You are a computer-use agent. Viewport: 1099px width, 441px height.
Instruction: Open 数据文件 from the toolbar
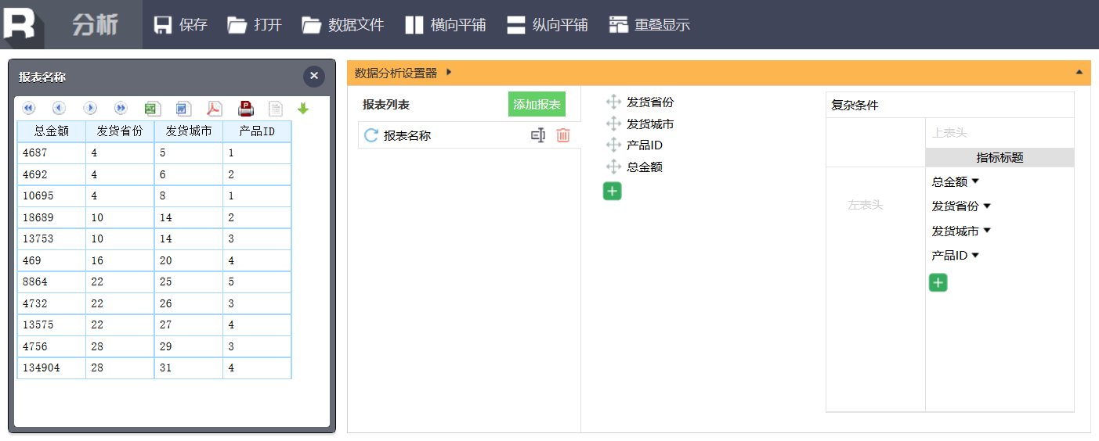click(343, 24)
